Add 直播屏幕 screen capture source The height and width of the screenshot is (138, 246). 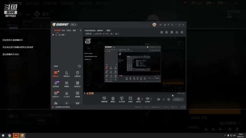tap(104, 99)
